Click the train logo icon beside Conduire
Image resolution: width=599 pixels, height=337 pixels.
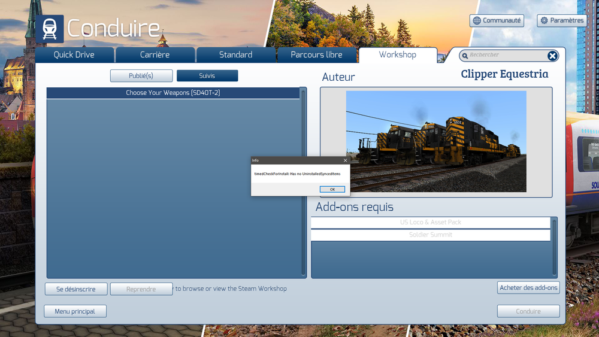(50, 29)
